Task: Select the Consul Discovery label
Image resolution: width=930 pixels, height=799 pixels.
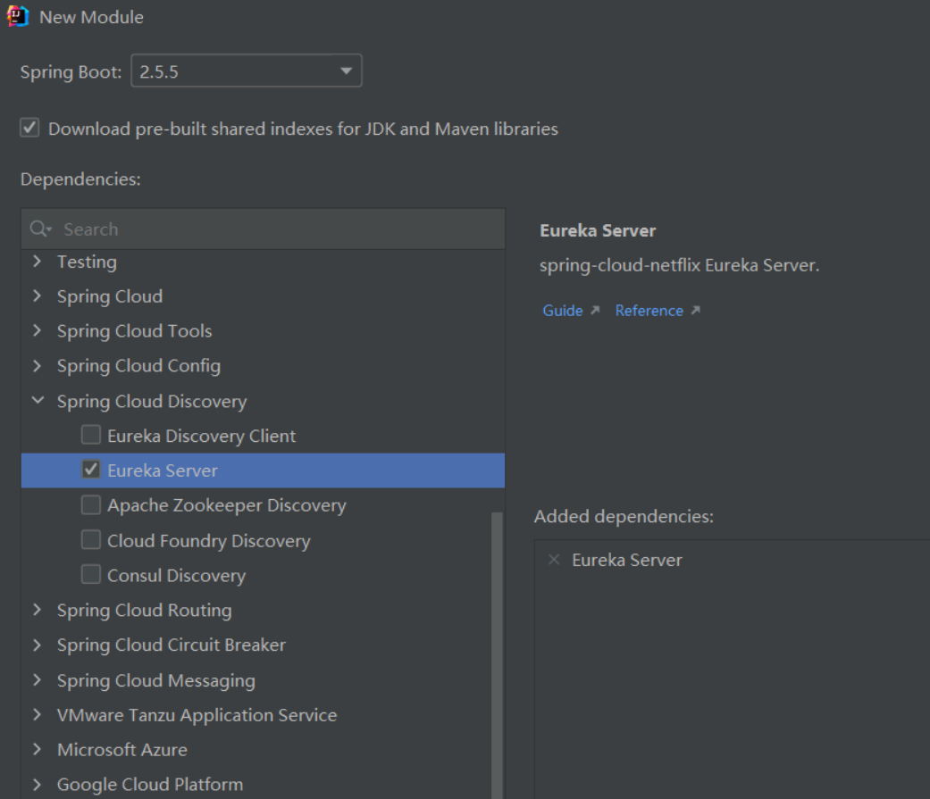Action: coord(177,576)
